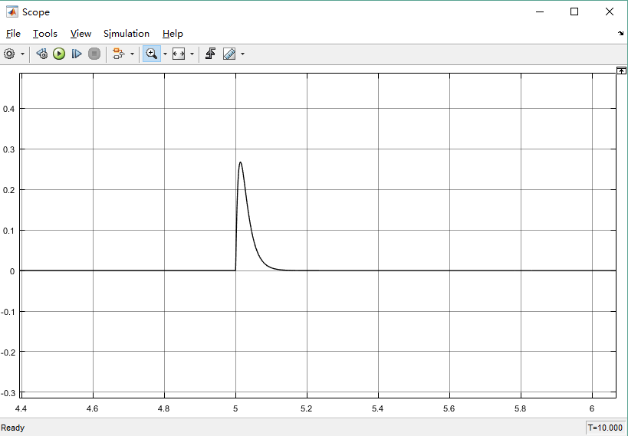Click the Scale Axes Limits icon

(179, 54)
